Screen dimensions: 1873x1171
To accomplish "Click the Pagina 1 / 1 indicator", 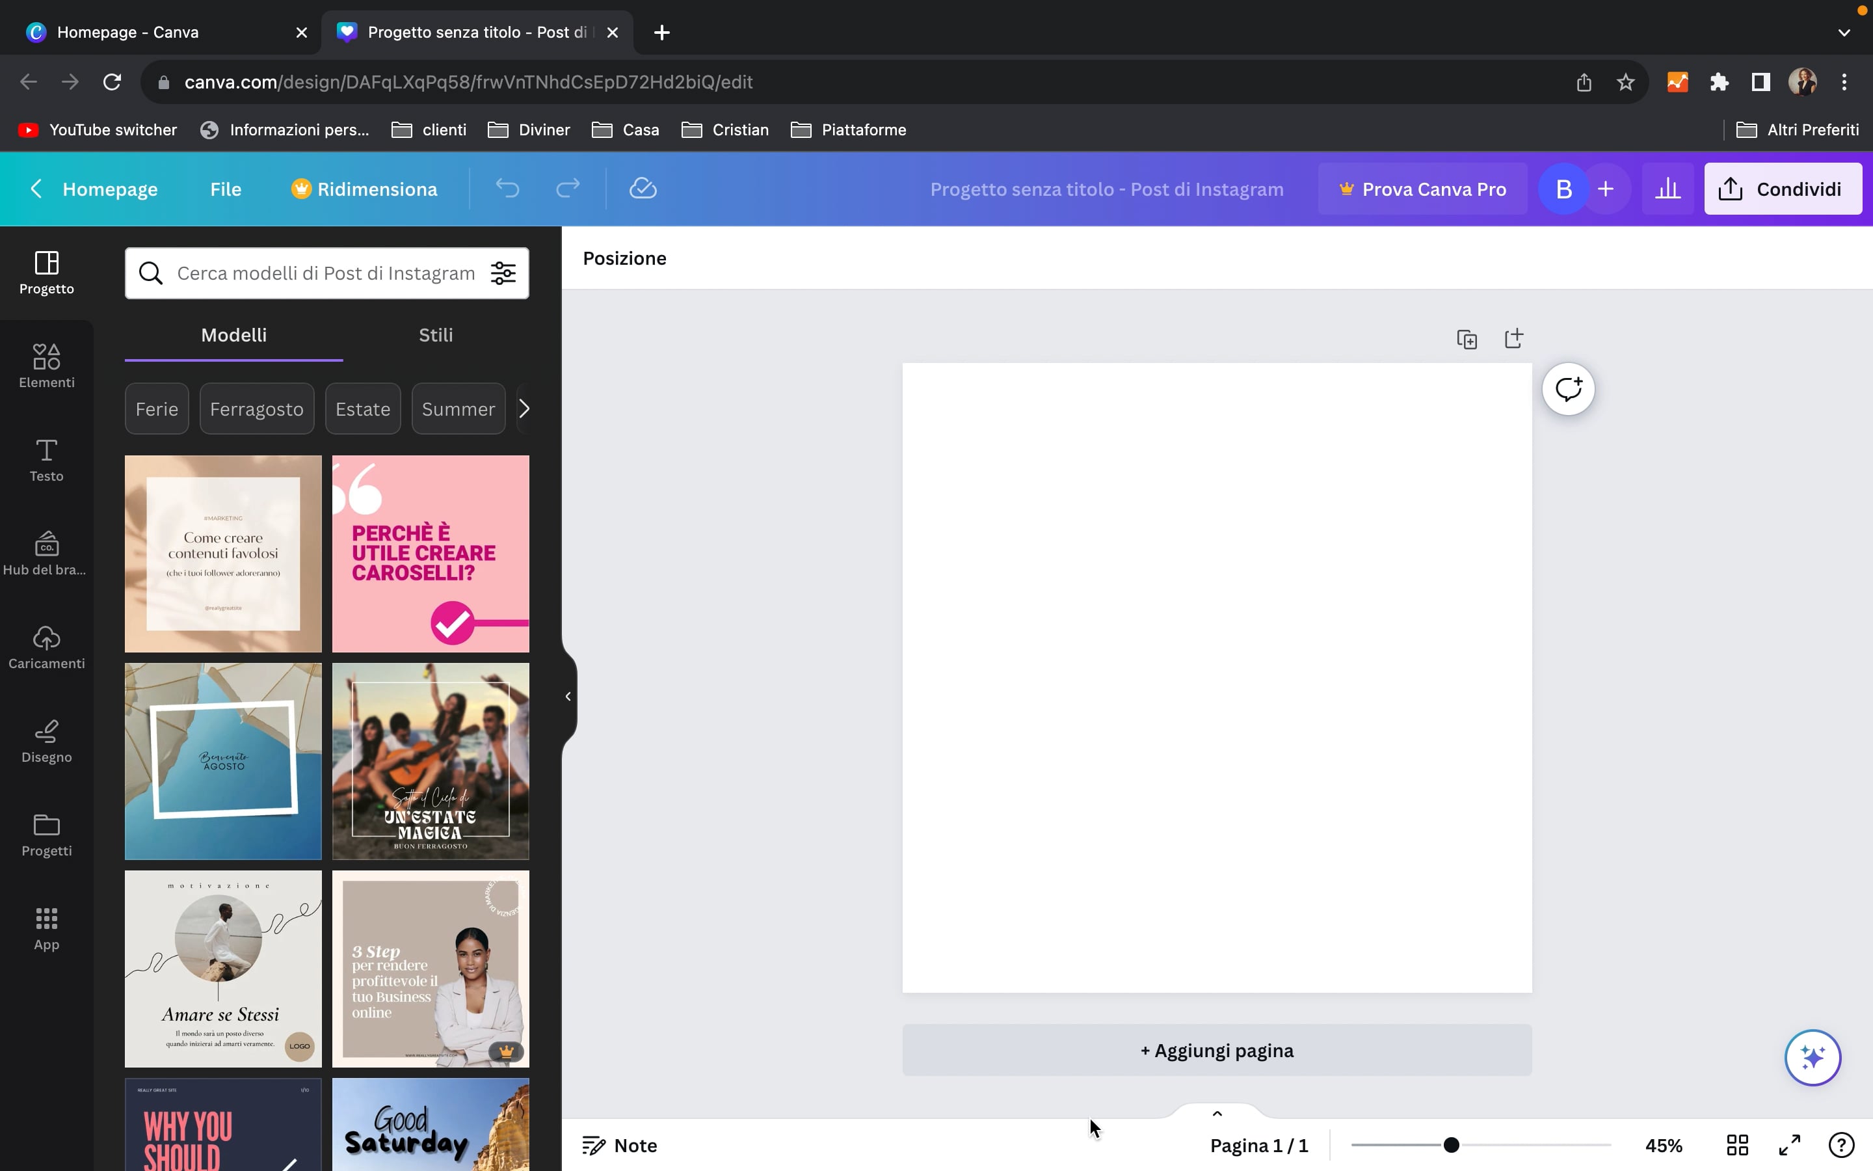I will coord(1259,1145).
